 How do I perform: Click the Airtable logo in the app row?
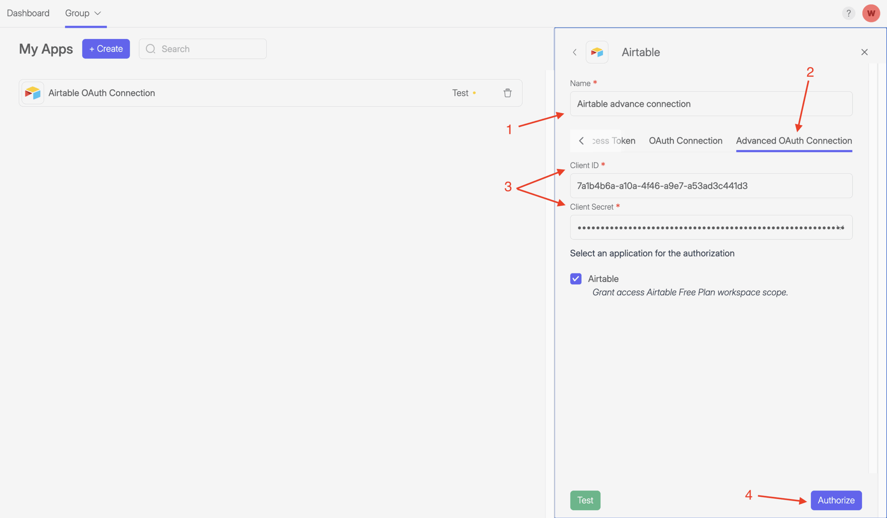(x=33, y=93)
